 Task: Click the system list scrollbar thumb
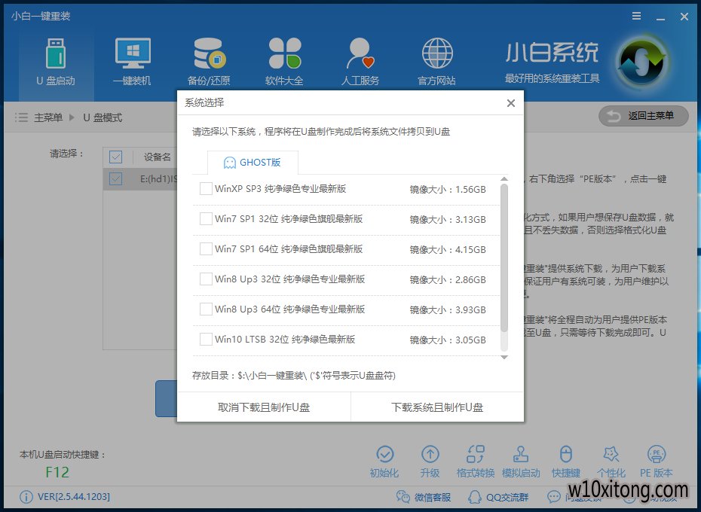click(x=504, y=258)
